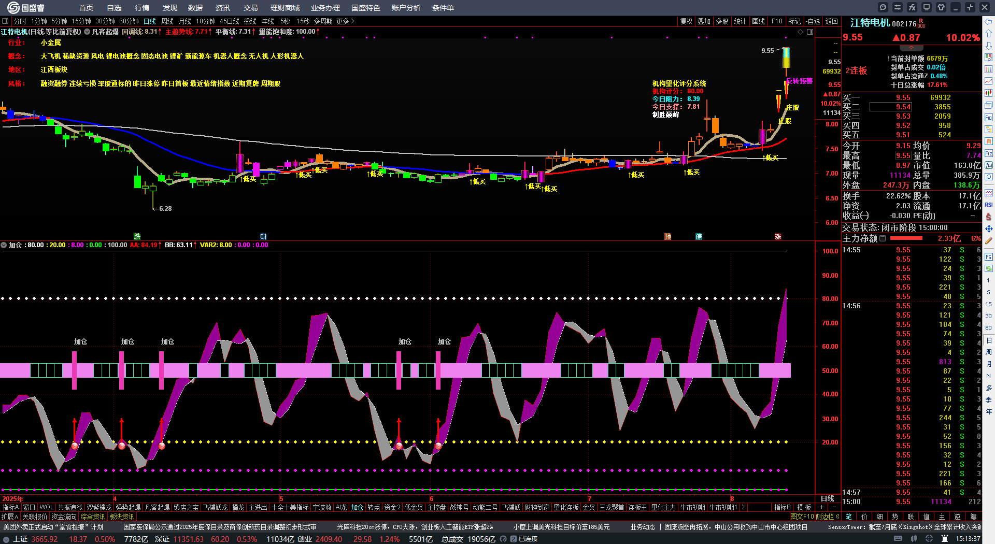Screen dimensions: 995x544
Task: Click the 涨 marker at chart bottom
Action: (777, 236)
